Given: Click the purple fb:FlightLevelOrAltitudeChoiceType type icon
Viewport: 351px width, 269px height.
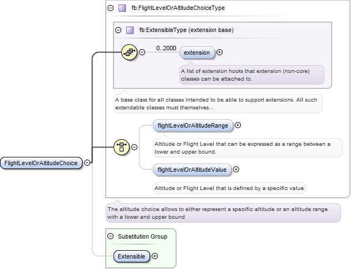Looking at the screenshot, I should click(x=122, y=8).
